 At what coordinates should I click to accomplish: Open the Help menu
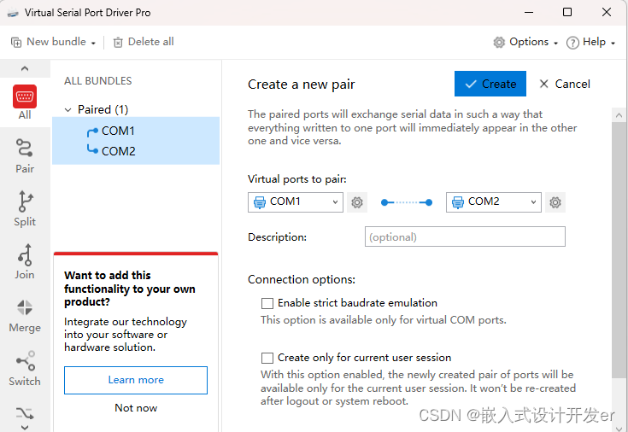coord(590,42)
